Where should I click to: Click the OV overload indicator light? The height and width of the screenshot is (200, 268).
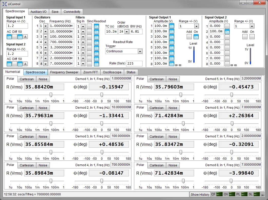pos(232,194)
